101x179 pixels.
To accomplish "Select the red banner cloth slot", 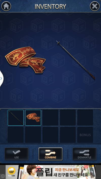I will 33,118.
